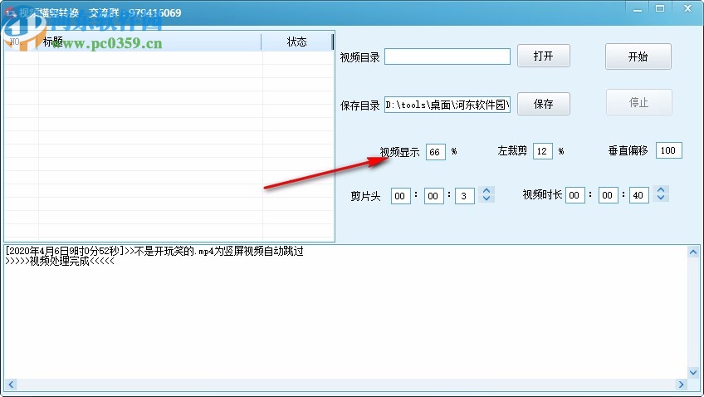704x397 pixels.
Task: Click the 保存 button for save directory
Action: tap(543, 104)
